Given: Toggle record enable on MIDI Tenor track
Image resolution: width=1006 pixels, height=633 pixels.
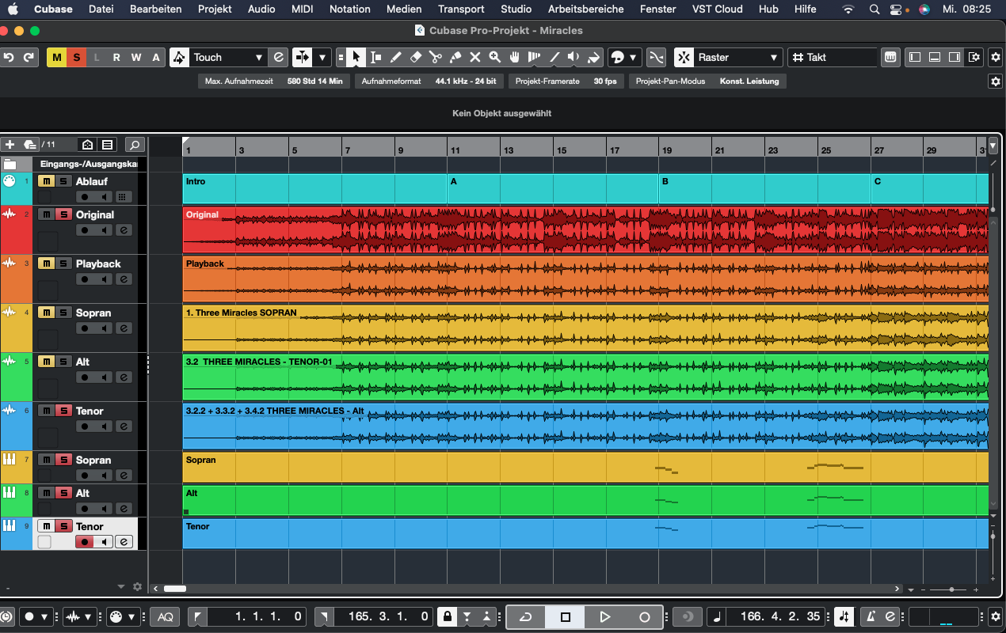Looking at the screenshot, I should tap(85, 542).
